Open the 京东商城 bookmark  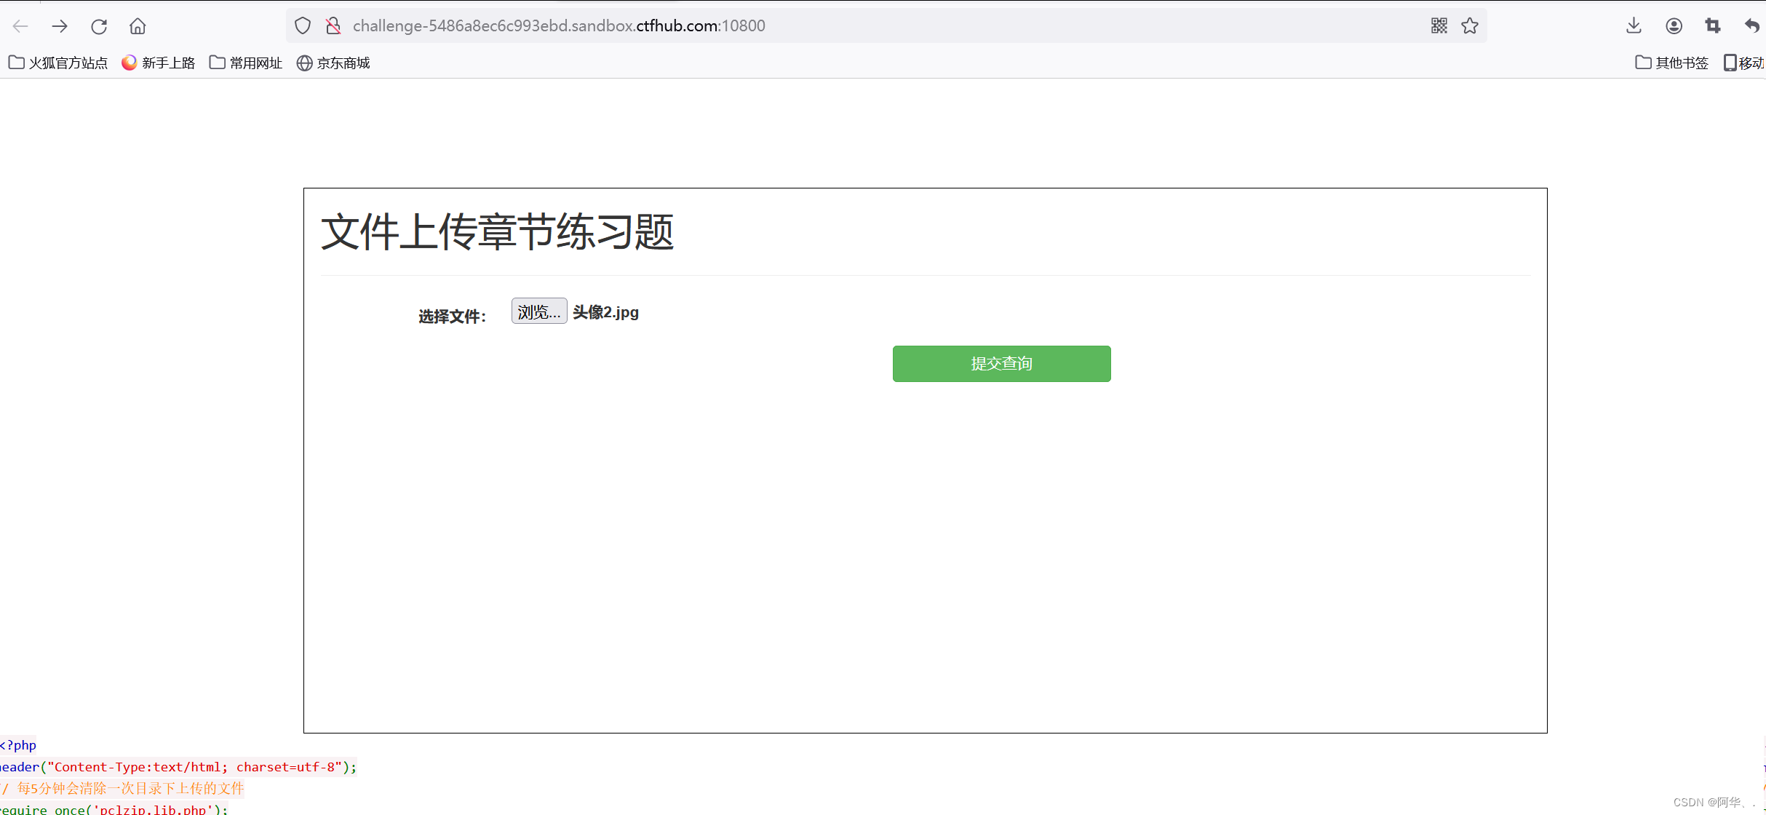pos(333,63)
